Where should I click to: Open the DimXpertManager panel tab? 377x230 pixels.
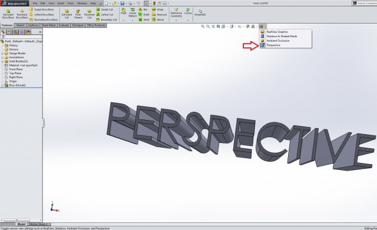pos(22,32)
